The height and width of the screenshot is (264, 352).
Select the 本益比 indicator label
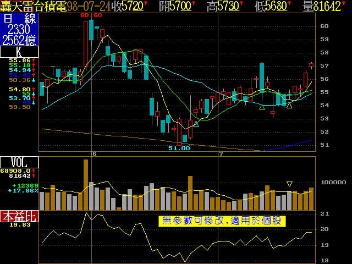19,216
